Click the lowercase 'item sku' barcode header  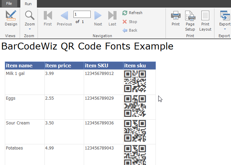140,66
